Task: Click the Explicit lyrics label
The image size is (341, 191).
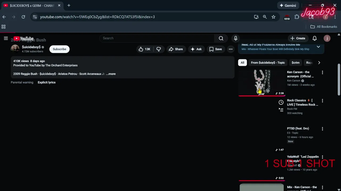Action: (x=47, y=82)
